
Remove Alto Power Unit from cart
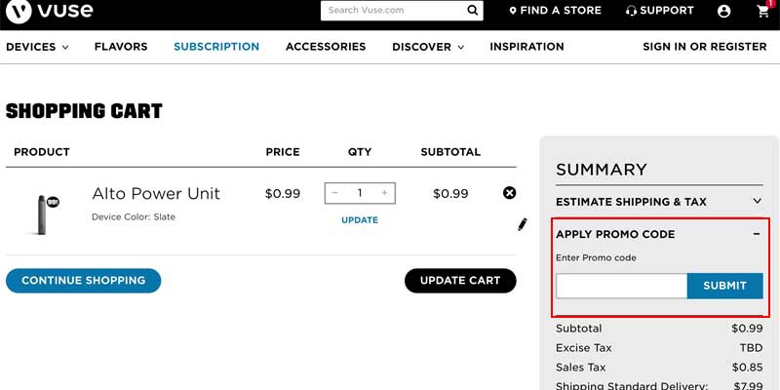509,193
